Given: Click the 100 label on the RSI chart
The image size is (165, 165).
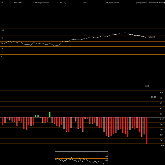Looking at the screenshot, I should click(3, 30).
